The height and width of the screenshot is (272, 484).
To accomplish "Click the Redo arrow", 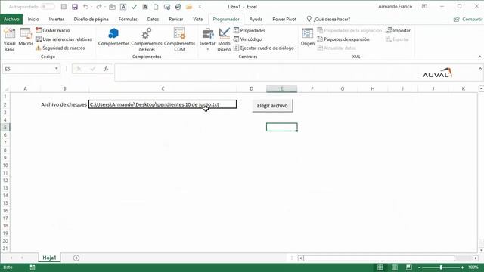I will tap(99, 7).
